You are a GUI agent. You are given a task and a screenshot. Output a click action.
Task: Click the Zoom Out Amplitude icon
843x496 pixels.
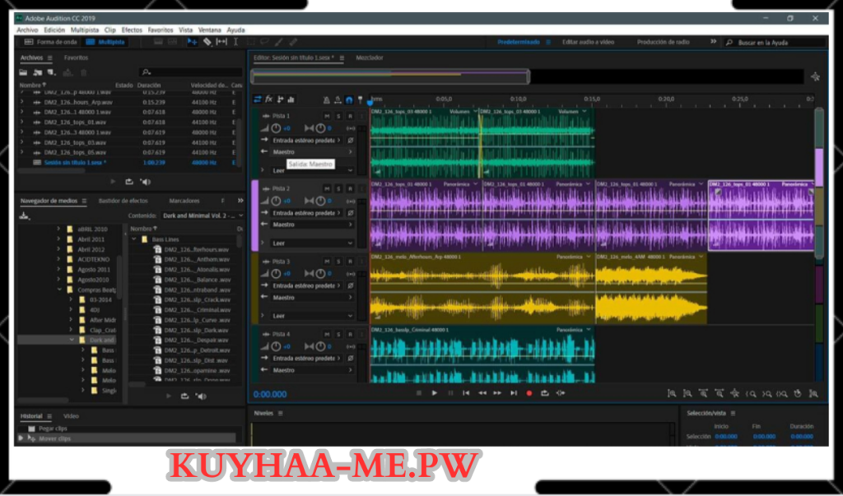(x=687, y=394)
